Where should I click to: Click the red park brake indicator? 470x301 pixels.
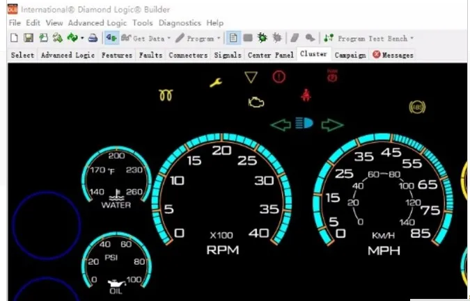pyautogui.click(x=332, y=76)
